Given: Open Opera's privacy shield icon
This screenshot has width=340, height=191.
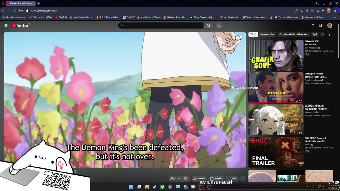Looking at the screenshot, I should (307, 11).
